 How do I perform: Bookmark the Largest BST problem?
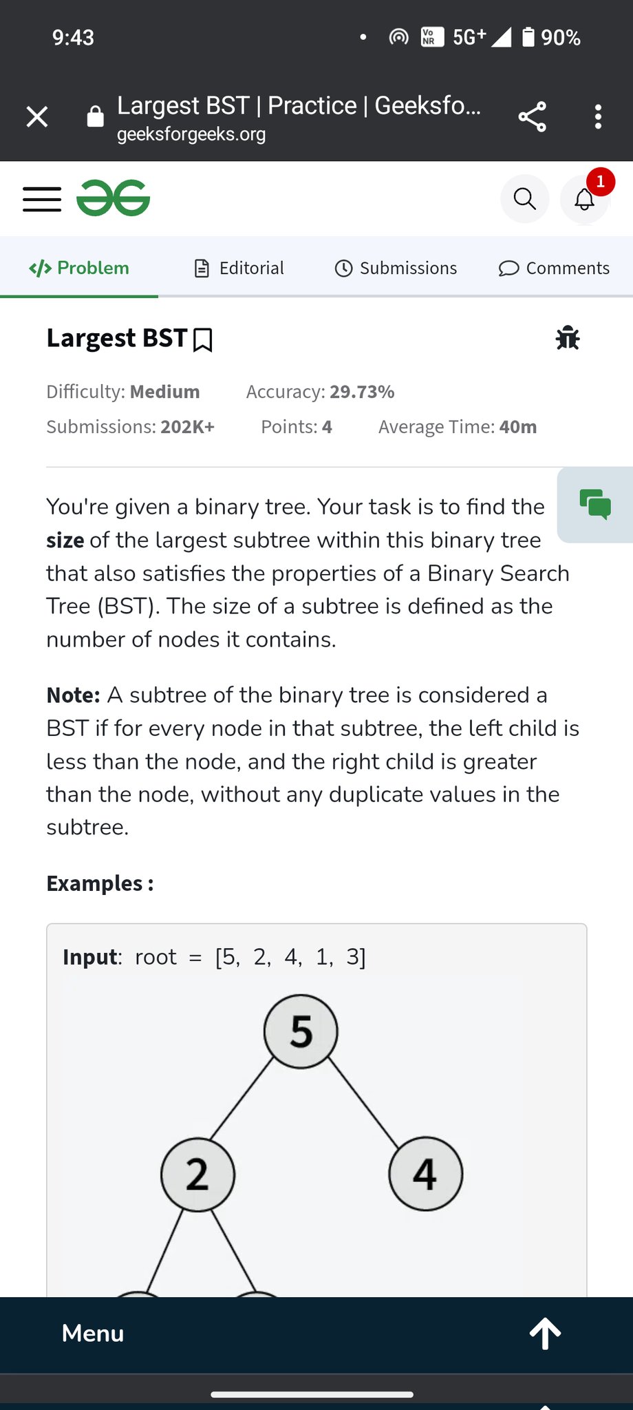pos(203,340)
